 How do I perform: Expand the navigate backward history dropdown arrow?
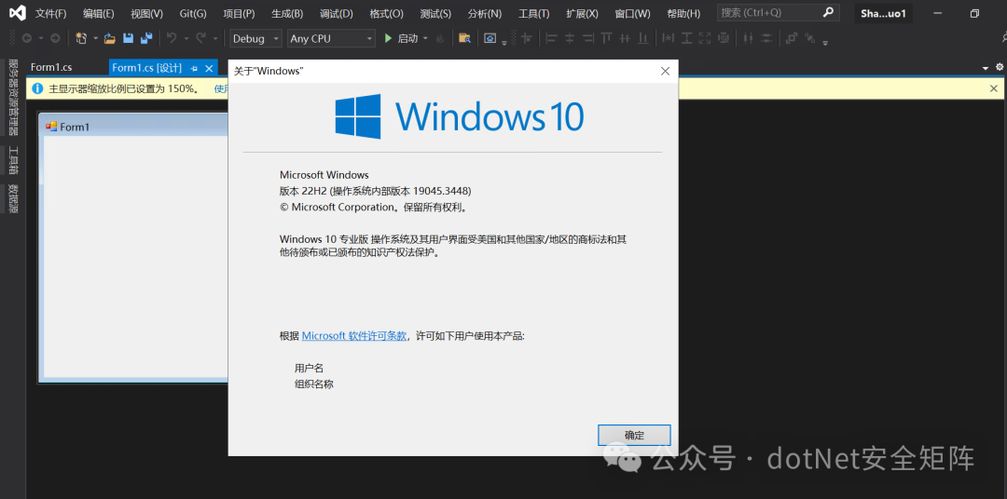click(x=40, y=38)
